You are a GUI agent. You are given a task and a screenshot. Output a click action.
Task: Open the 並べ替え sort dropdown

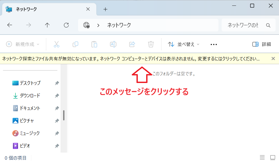click(x=184, y=44)
